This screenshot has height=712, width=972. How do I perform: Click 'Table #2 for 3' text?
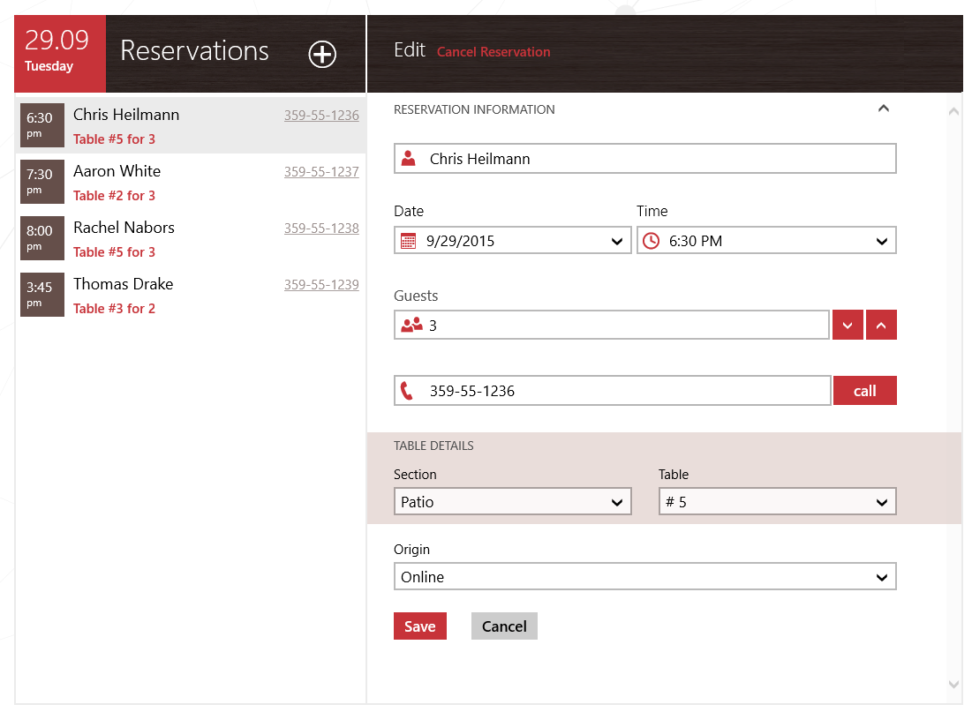click(114, 196)
